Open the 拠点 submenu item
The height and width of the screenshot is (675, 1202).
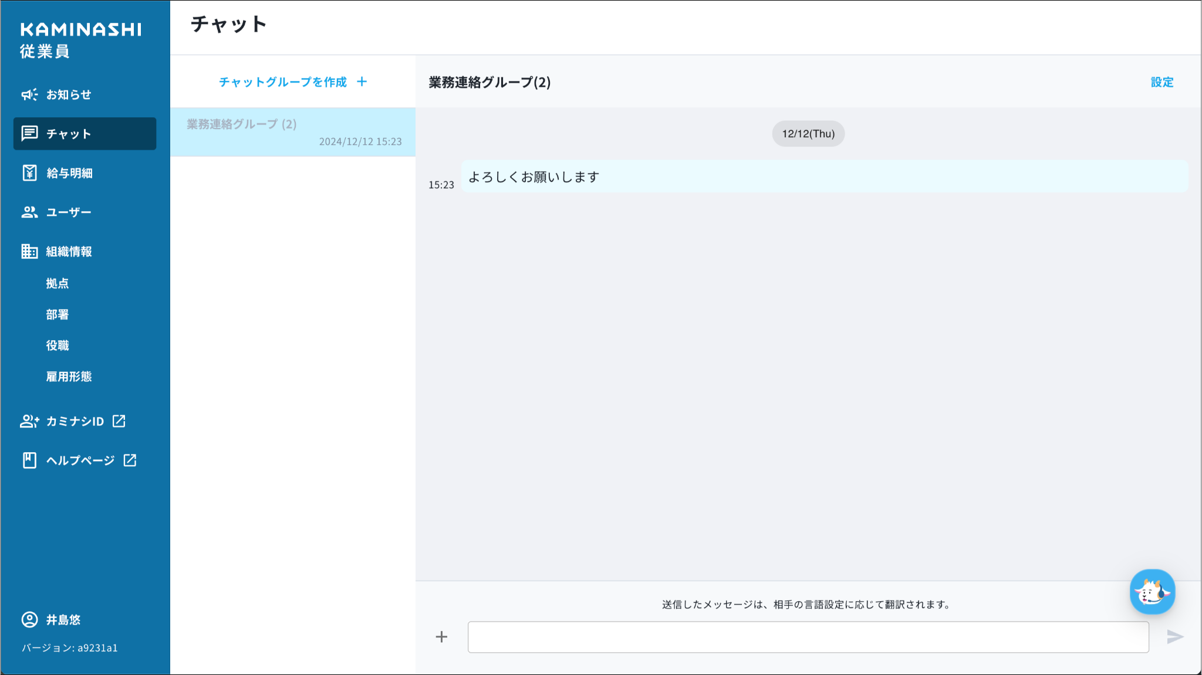(58, 283)
